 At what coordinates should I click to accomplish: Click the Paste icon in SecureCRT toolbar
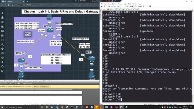pos(130,6)
